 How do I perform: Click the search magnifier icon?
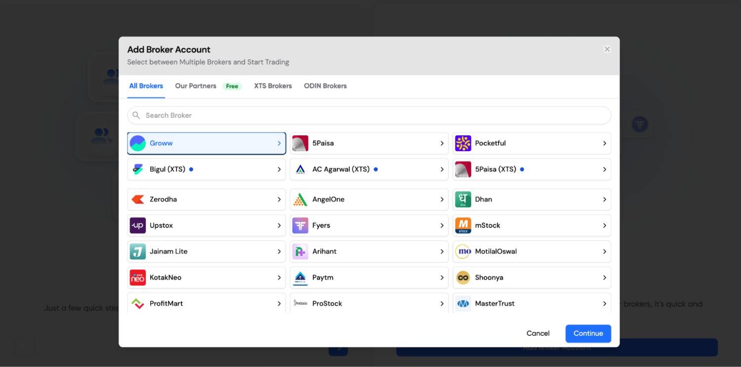point(136,115)
